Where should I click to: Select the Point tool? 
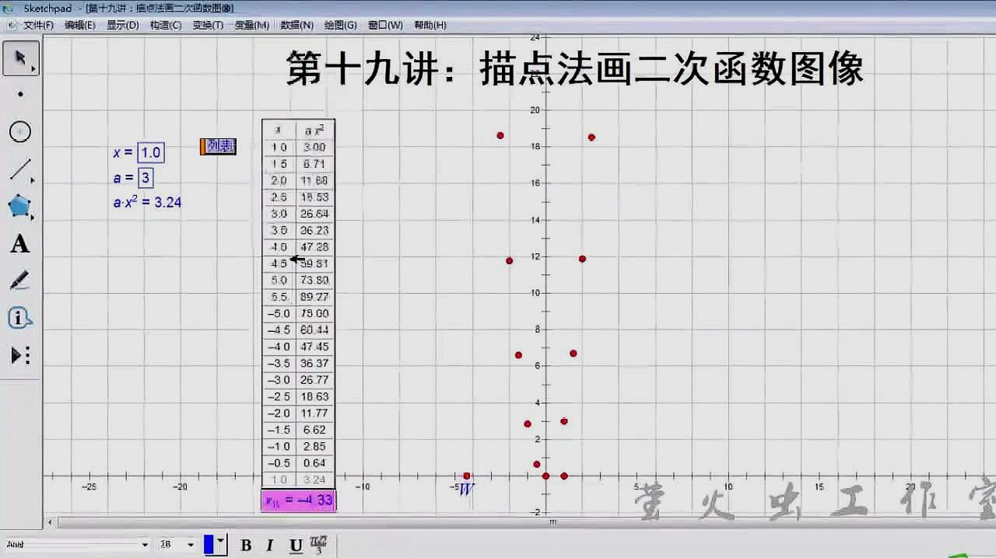(20, 95)
